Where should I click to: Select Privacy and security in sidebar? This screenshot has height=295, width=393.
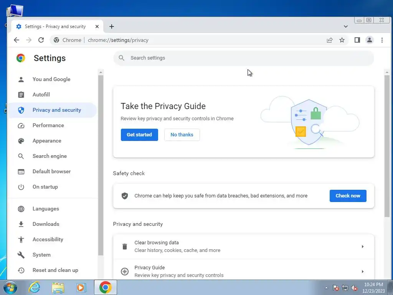click(x=53, y=110)
